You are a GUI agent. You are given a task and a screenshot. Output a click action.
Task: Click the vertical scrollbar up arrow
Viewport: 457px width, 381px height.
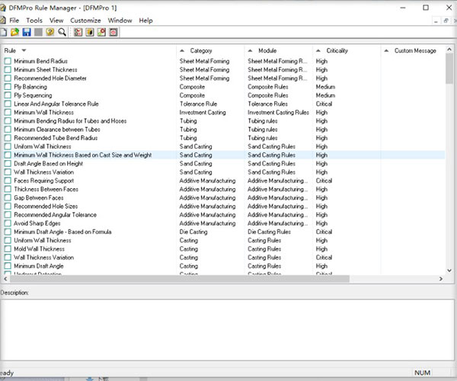[x=449, y=50]
